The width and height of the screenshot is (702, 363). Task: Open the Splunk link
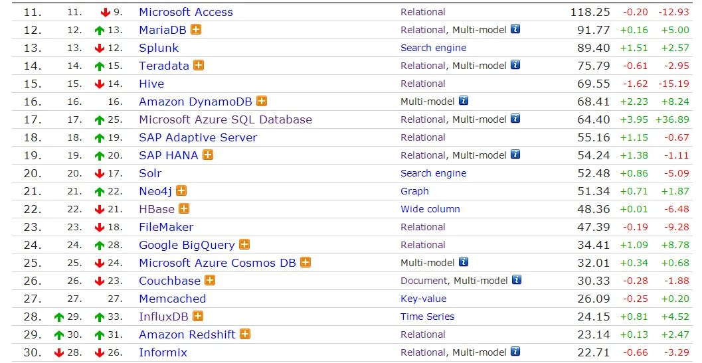click(159, 48)
